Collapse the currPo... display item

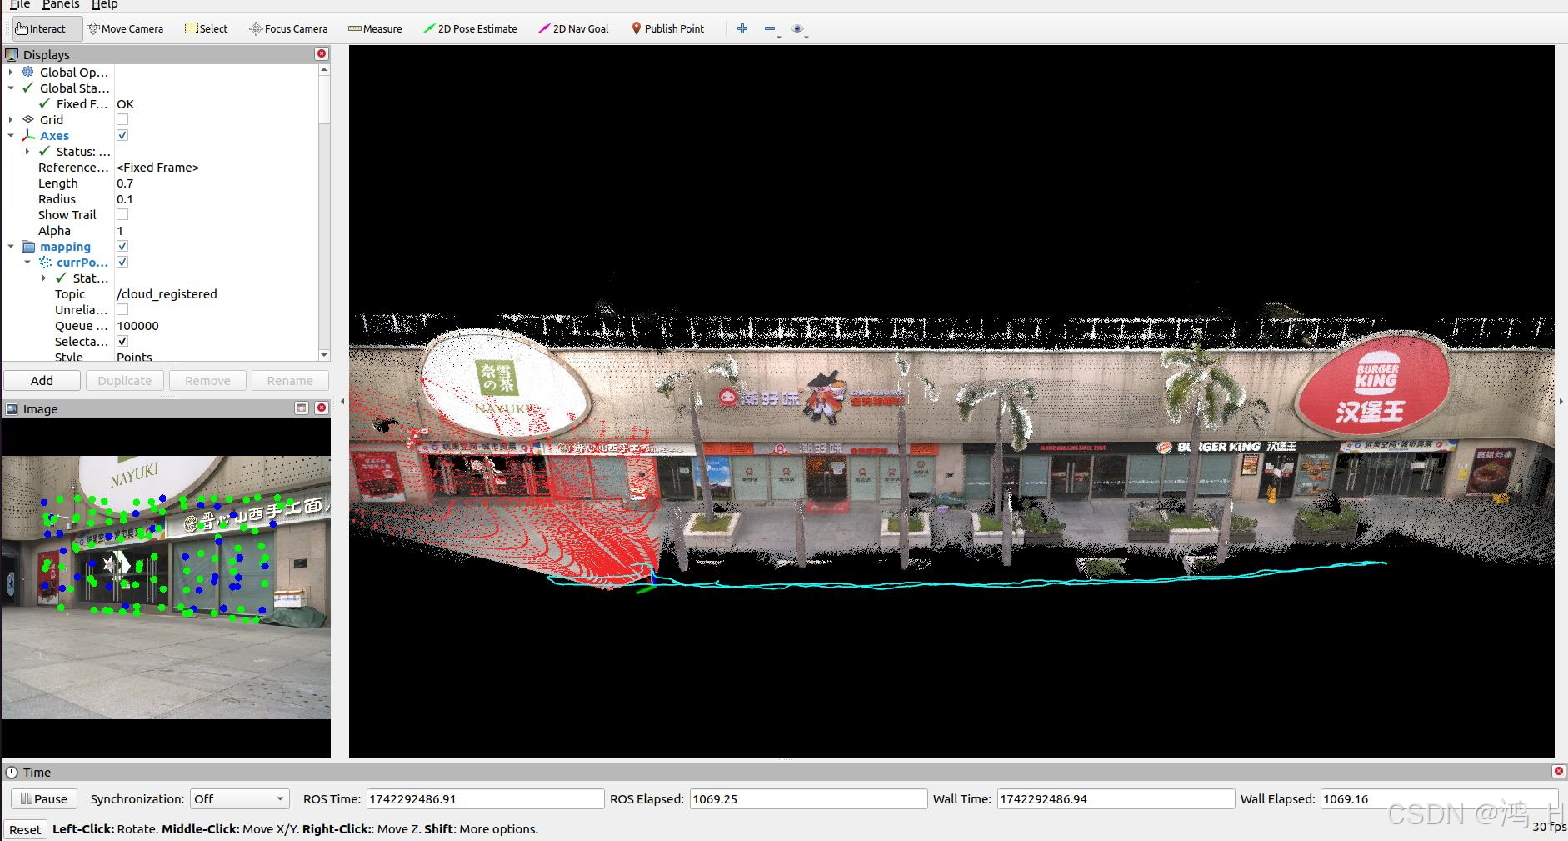[27, 262]
